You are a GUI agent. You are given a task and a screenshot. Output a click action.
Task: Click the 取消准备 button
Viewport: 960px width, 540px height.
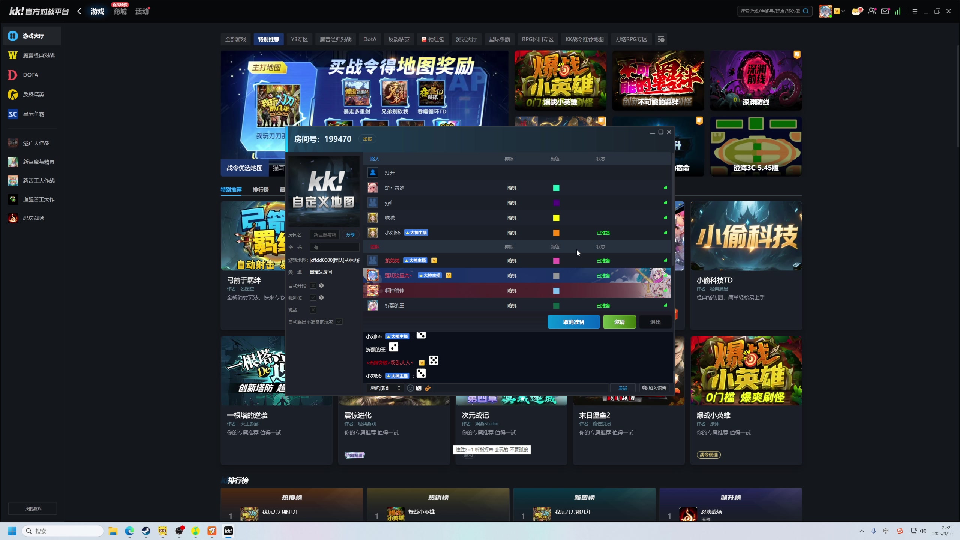[x=573, y=322]
